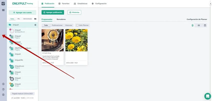Image resolution: width=212 pixels, height=101 pixels.
Task: Click the Instagram icon in the left sidebar
Action: pyautogui.click(x=3, y=3)
